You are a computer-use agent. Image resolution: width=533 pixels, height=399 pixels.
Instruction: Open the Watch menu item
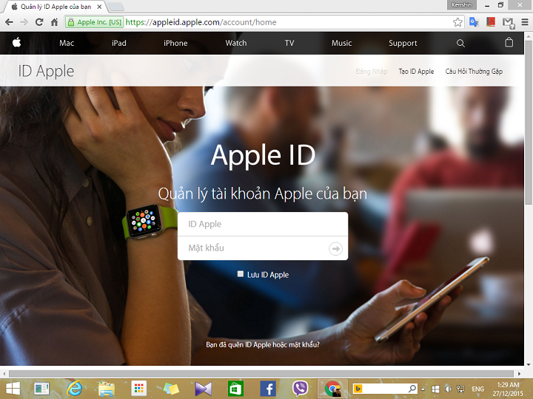click(x=236, y=43)
